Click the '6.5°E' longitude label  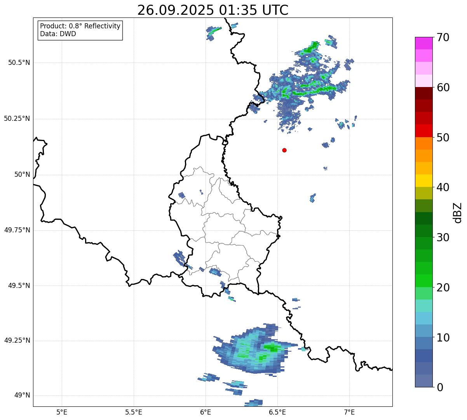(277, 412)
